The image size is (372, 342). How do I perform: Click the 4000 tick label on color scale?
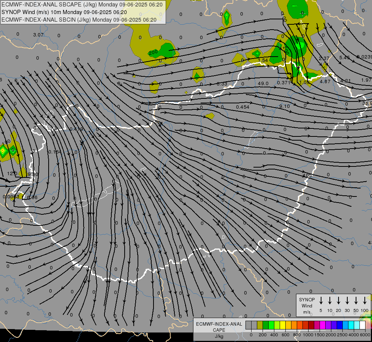point(353,335)
